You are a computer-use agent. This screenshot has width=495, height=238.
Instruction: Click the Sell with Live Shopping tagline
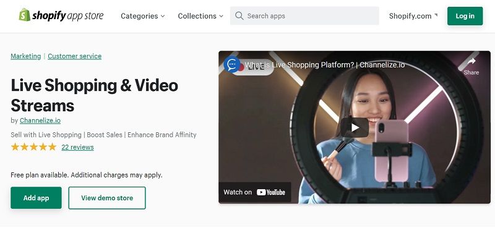(x=103, y=135)
